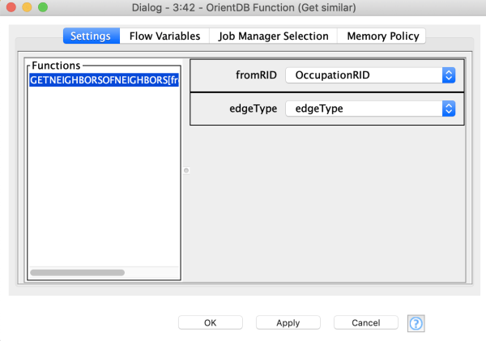Maximize the dialog with green button
The image size is (486, 341).
[43, 6]
